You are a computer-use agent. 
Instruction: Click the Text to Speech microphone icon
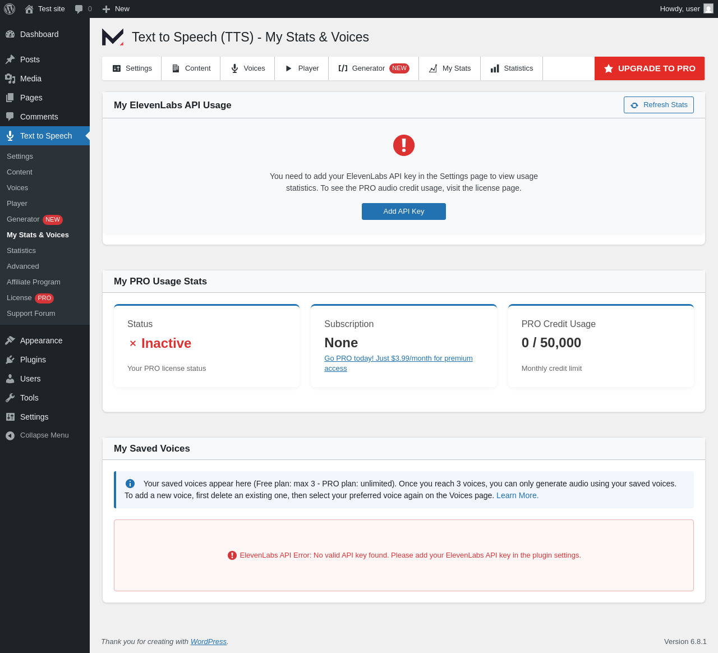(x=10, y=136)
